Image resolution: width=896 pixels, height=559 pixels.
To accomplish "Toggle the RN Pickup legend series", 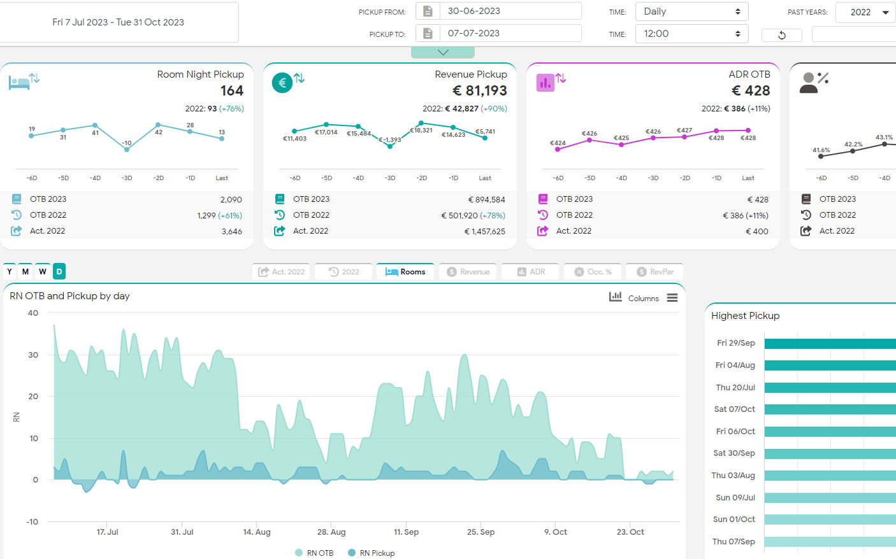I will click(372, 553).
